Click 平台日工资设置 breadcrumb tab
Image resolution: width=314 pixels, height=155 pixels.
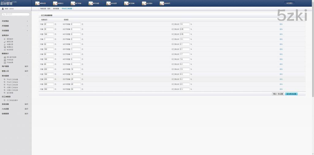tap(67, 9)
